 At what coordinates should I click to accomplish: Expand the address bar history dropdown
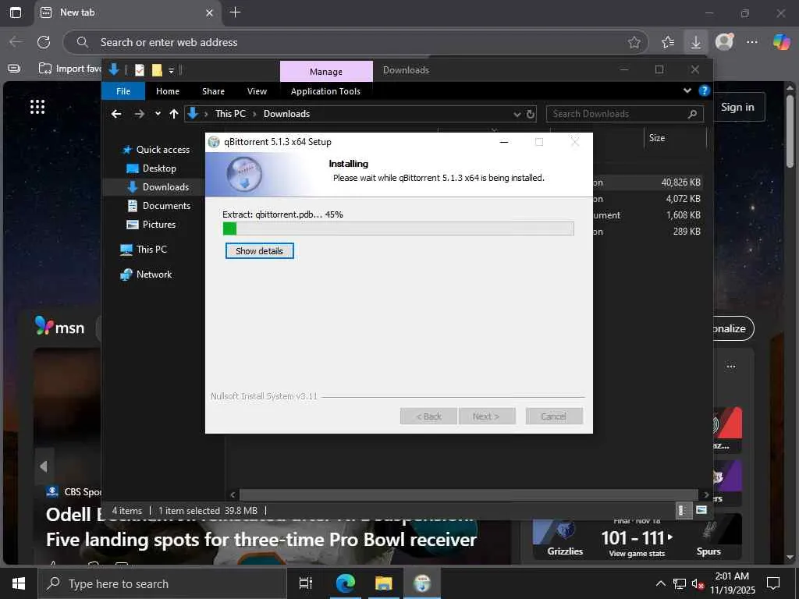click(517, 114)
